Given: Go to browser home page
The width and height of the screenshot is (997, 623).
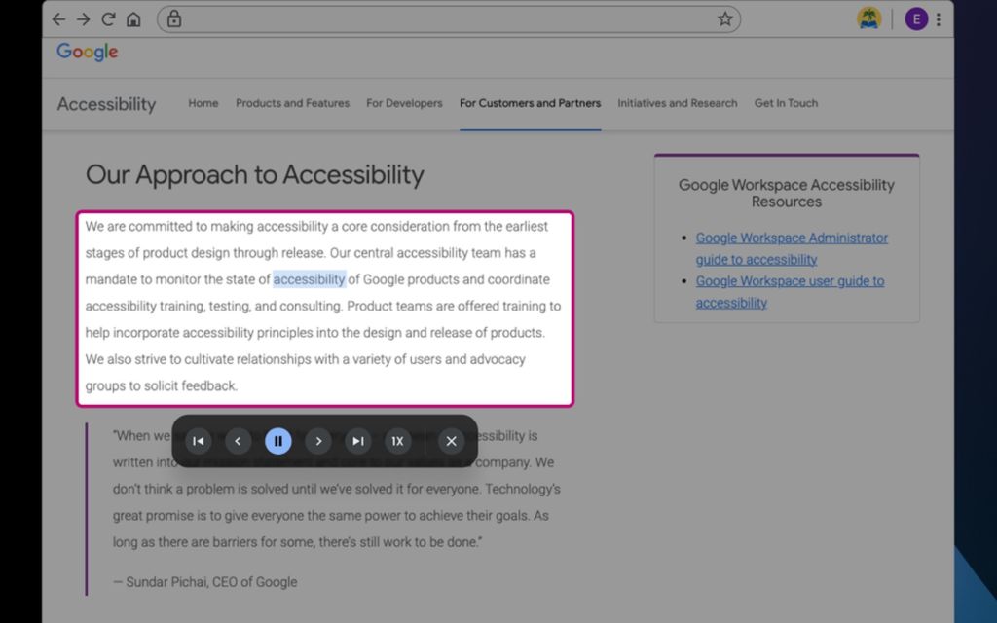Looking at the screenshot, I should [133, 19].
